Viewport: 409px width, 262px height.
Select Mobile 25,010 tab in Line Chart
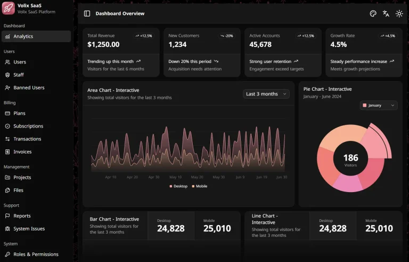379,226
